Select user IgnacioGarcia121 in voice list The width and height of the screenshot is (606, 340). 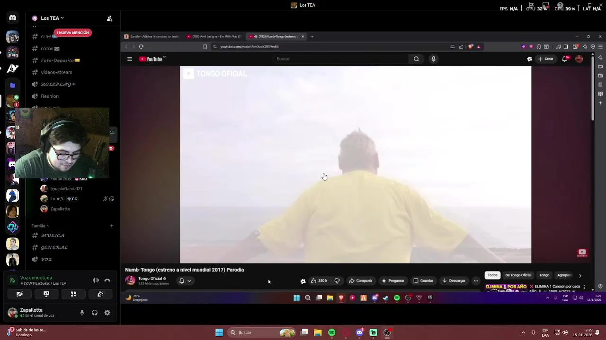pos(66,189)
